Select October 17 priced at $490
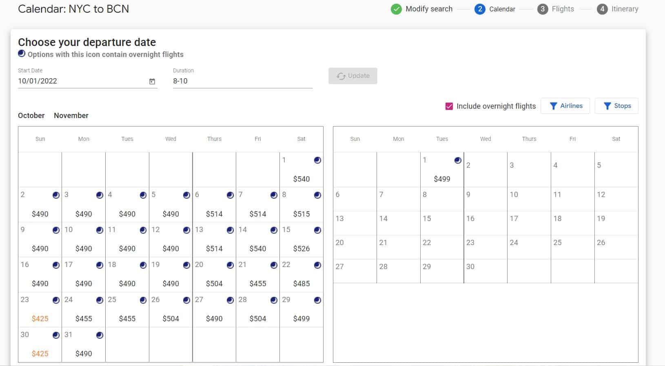This screenshot has height=366, width=665. coord(84,275)
